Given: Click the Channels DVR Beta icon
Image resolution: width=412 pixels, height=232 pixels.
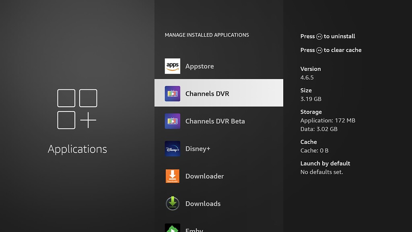Looking at the screenshot, I should point(172,121).
